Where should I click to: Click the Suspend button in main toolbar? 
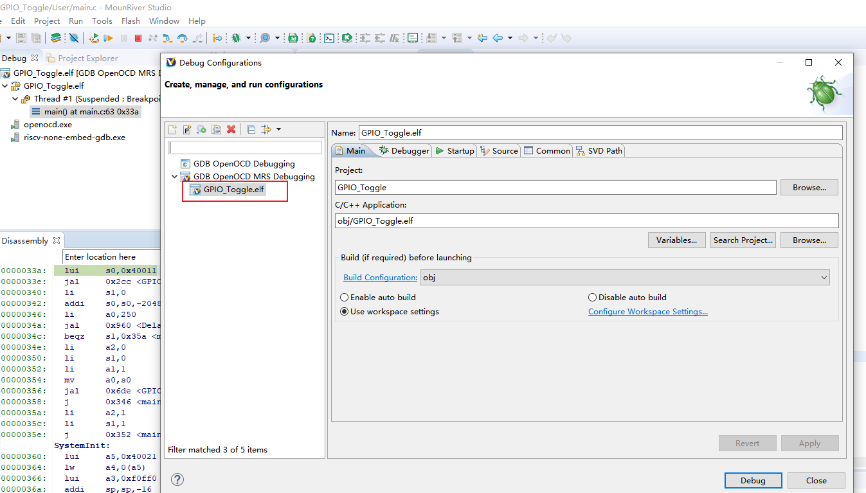(x=123, y=38)
